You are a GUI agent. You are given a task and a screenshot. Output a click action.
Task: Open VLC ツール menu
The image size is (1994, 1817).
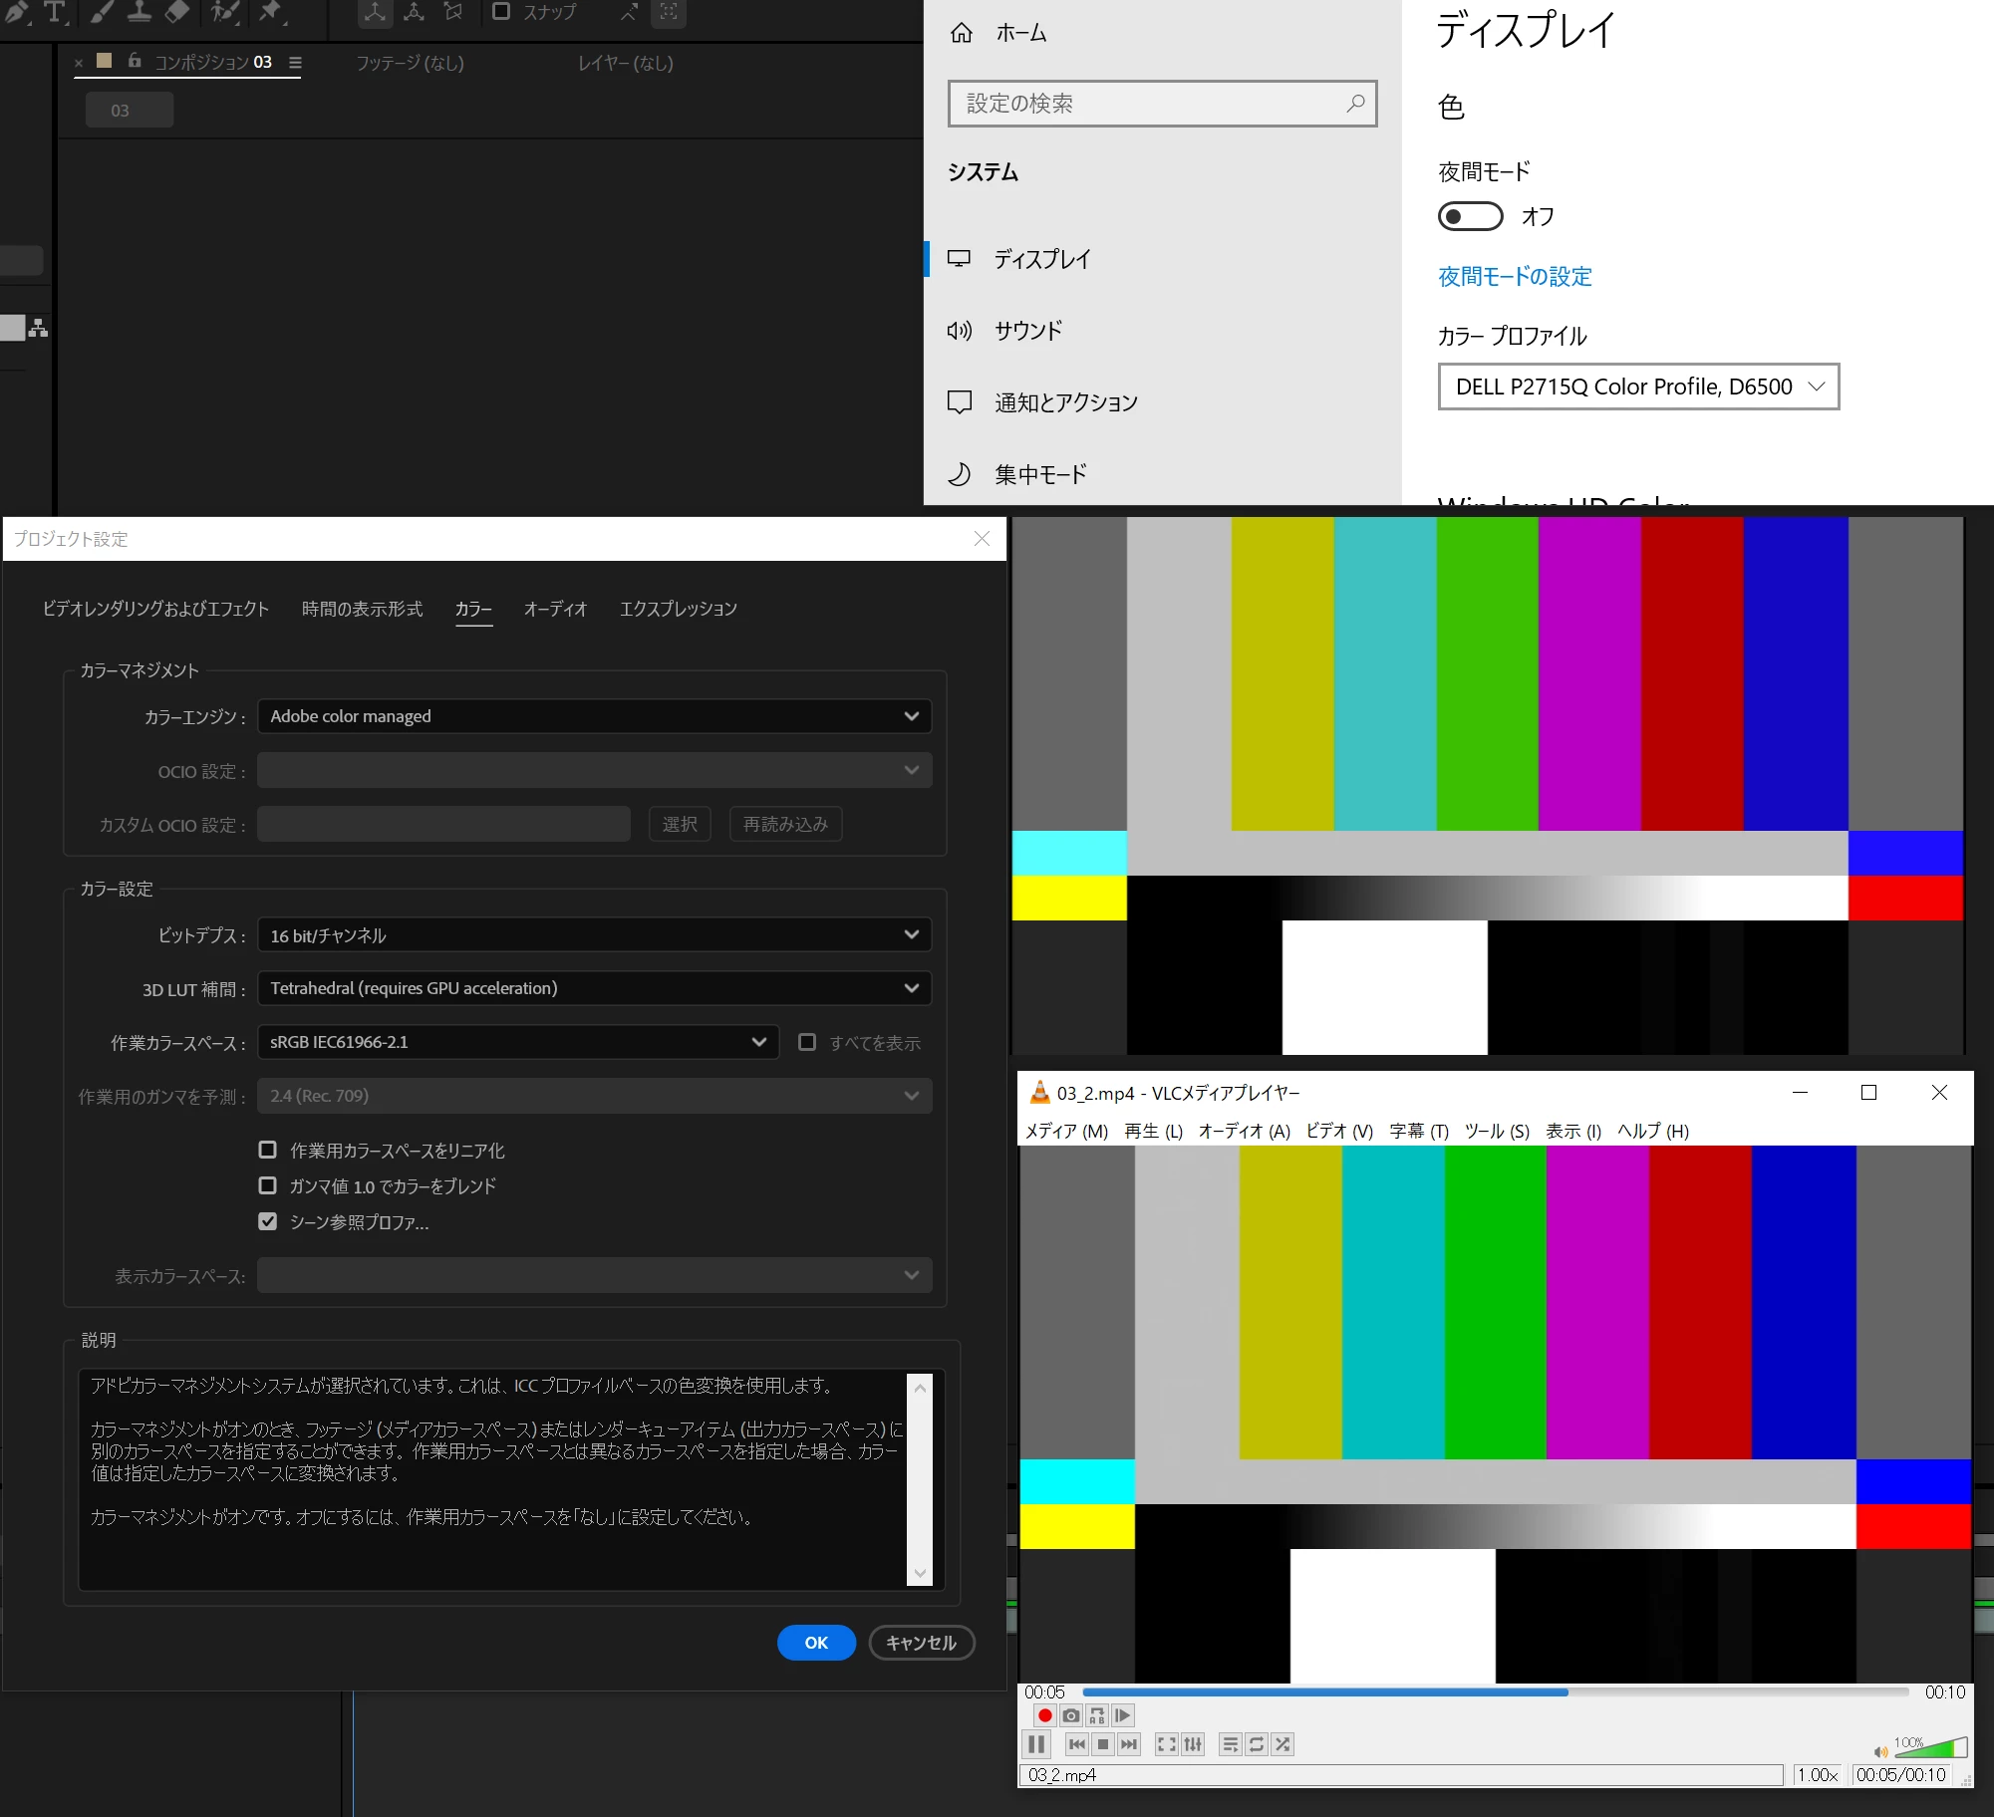(1496, 1131)
